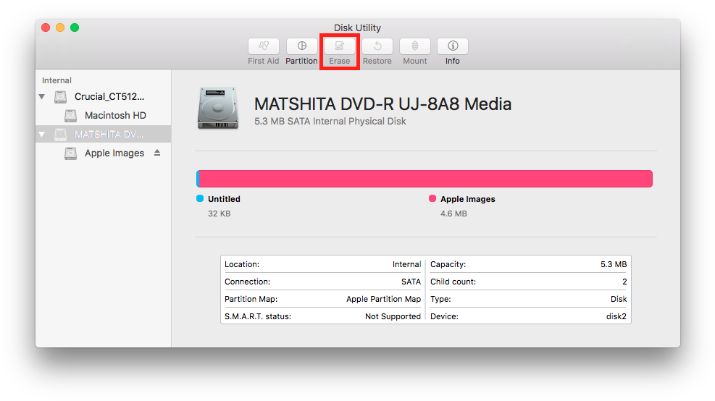Screen dimensions: 715x401
Task: Zoom the window with the green button
Action: (75, 28)
